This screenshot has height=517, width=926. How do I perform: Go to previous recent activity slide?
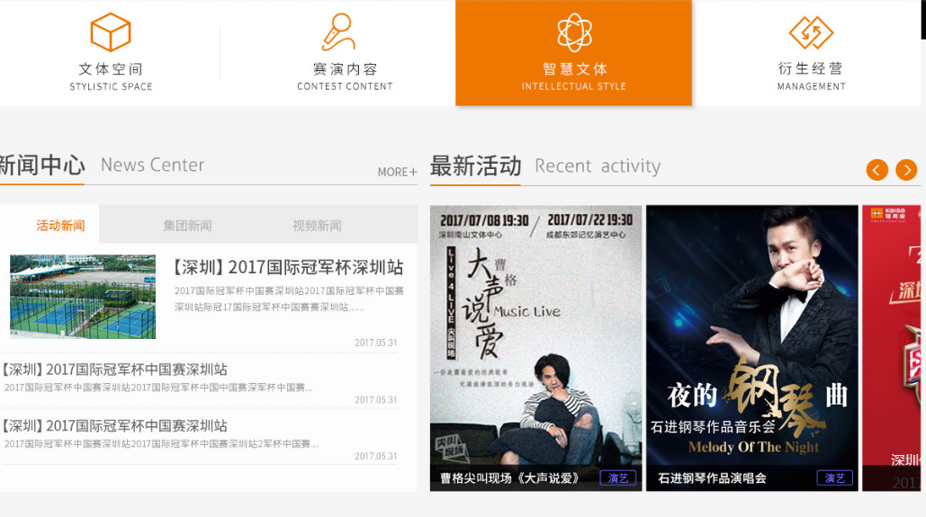point(877,170)
